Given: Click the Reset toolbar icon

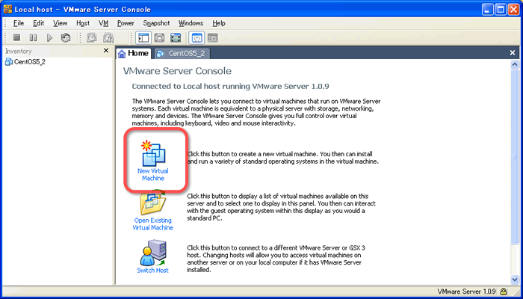Looking at the screenshot, I should click(66, 37).
